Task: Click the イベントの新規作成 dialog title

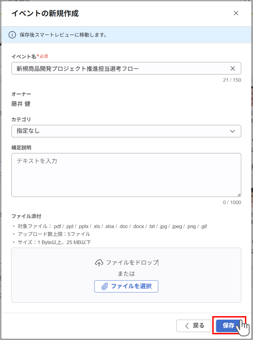Action: pyautogui.click(x=45, y=13)
